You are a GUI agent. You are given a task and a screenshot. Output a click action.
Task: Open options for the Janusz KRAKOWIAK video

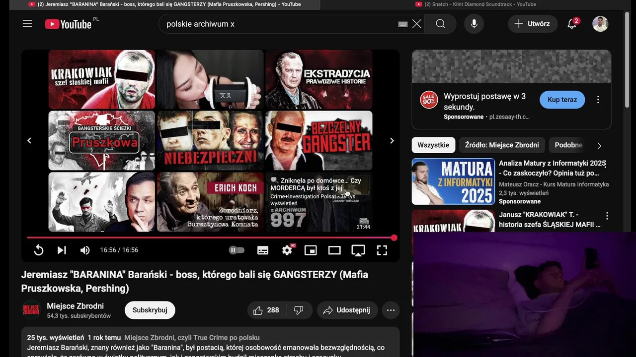click(x=607, y=216)
